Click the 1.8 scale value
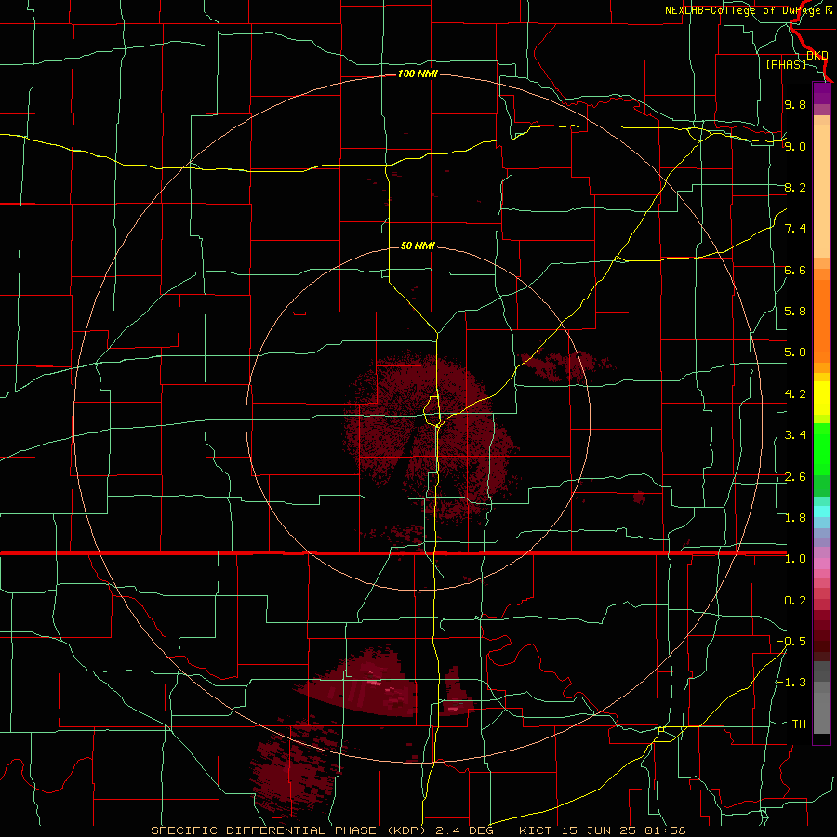The image size is (837, 837). [x=795, y=518]
